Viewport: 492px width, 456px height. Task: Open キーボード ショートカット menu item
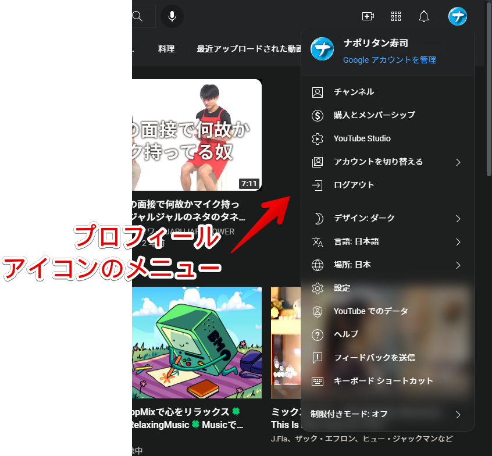tap(387, 381)
